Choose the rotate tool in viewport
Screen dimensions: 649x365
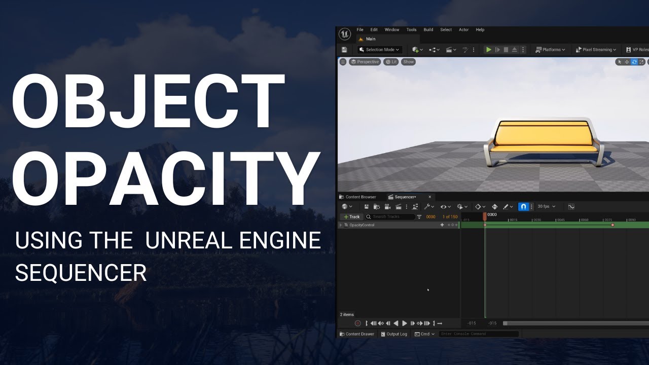(x=634, y=62)
